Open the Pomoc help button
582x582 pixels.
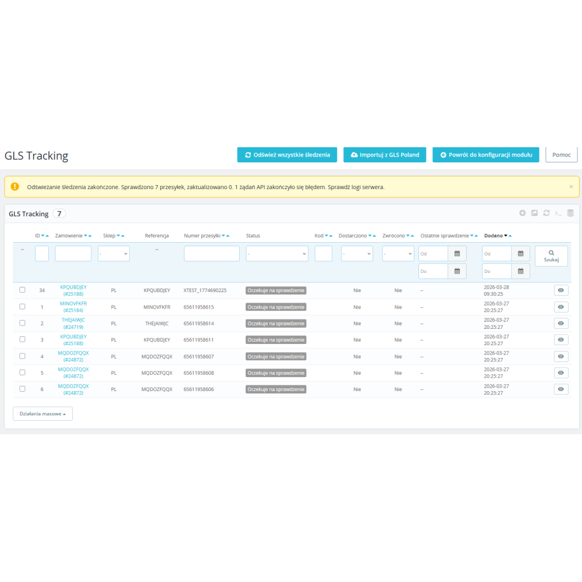pyautogui.click(x=561, y=155)
